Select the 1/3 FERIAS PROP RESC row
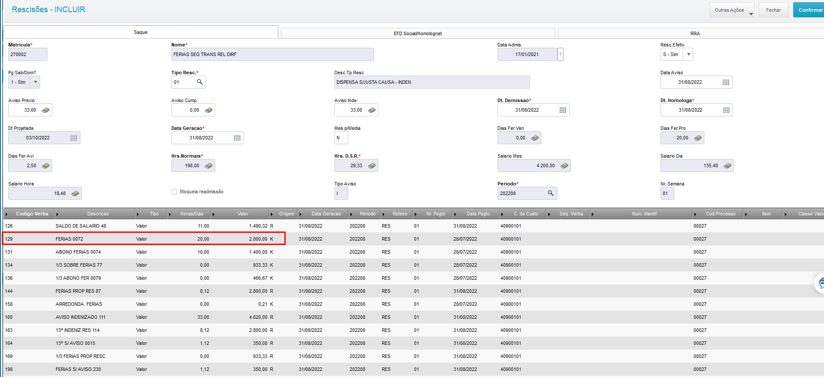The width and height of the screenshot is (824, 377). [x=413, y=356]
